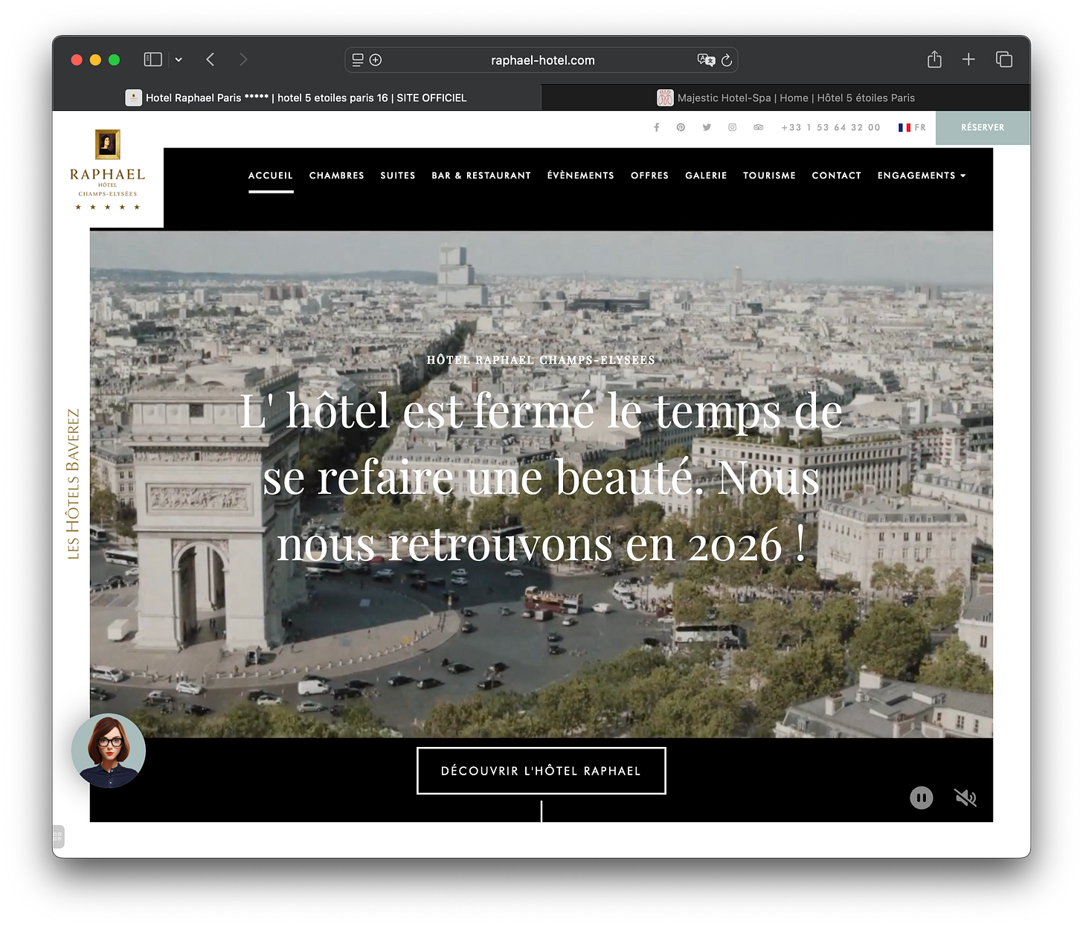Open the hotel's Twitter icon
Screen dimensions: 1083x927
pos(707,127)
